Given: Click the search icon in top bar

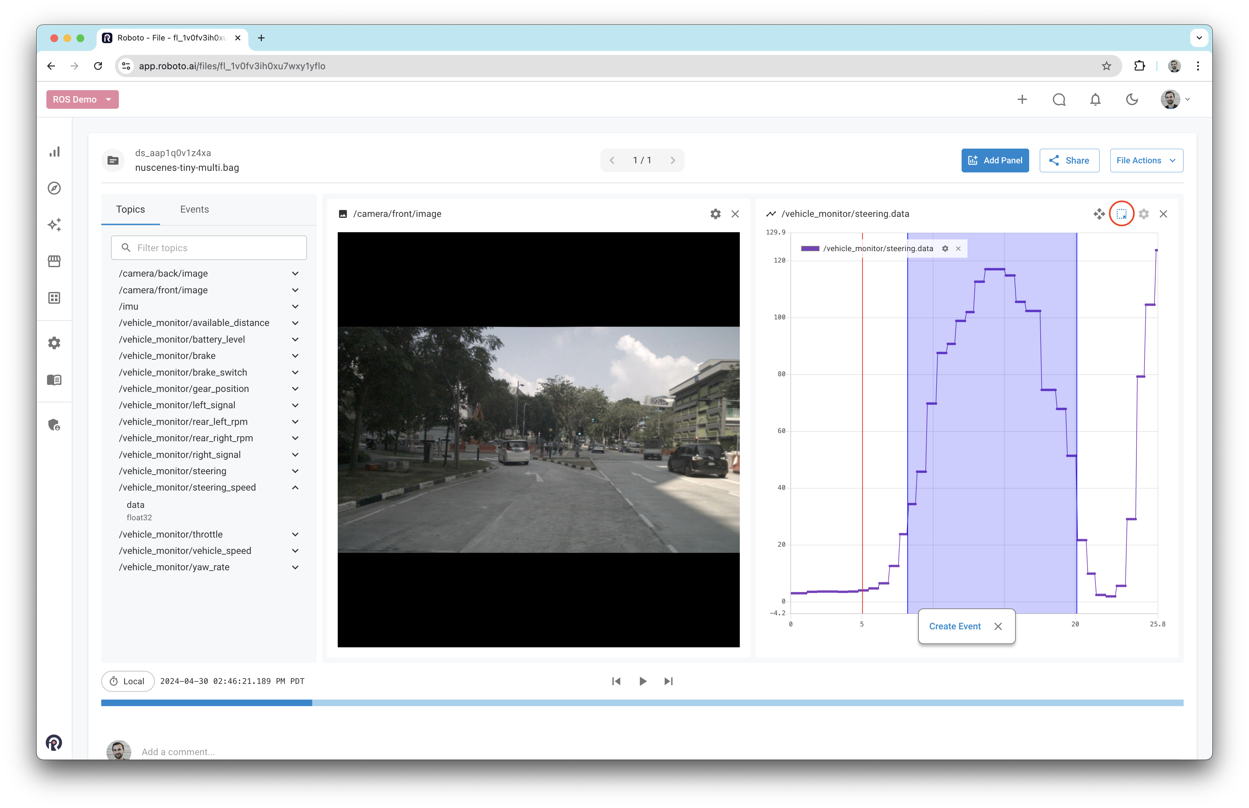Looking at the screenshot, I should pos(1059,100).
